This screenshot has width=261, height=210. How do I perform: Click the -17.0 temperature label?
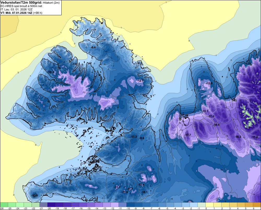click(x=211, y=116)
